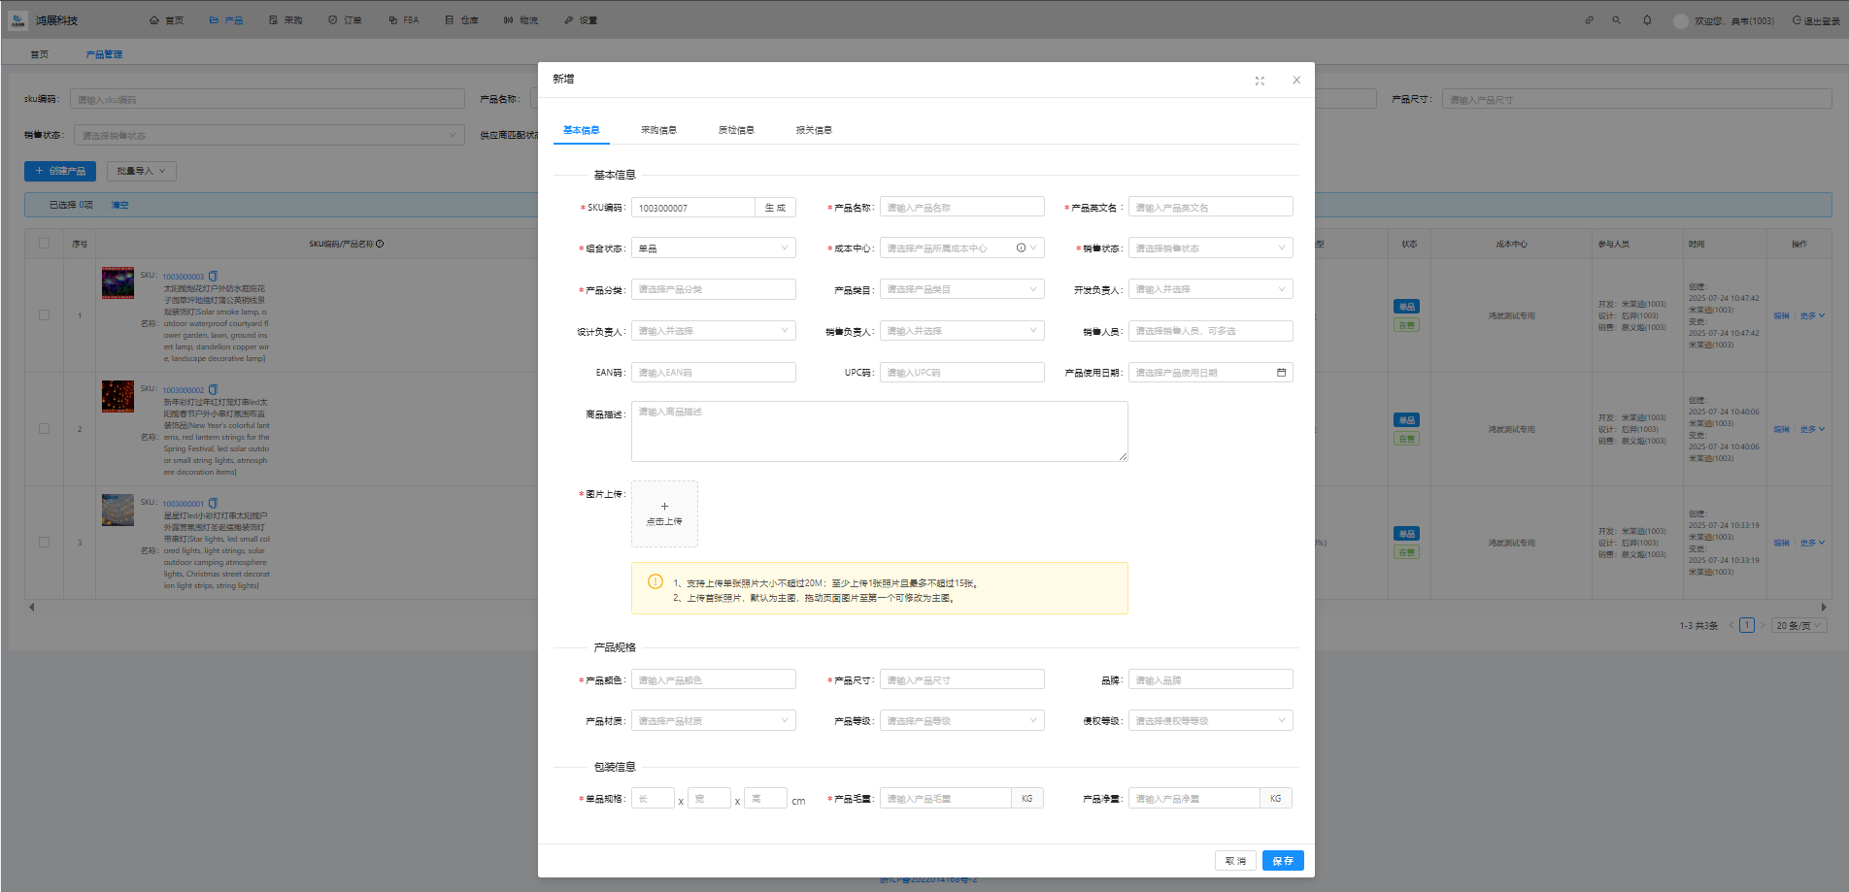Image resolution: width=1849 pixels, height=892 pixels.
Task: Open calendar icon for 产品使用日期
Action: click(1281, 373)
